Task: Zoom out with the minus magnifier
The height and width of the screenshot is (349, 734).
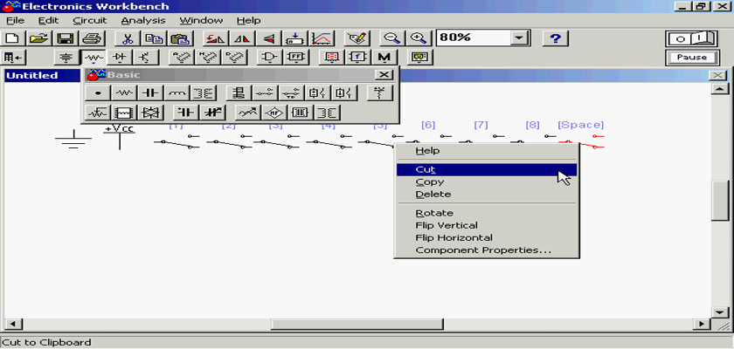Action: (391, 38)
